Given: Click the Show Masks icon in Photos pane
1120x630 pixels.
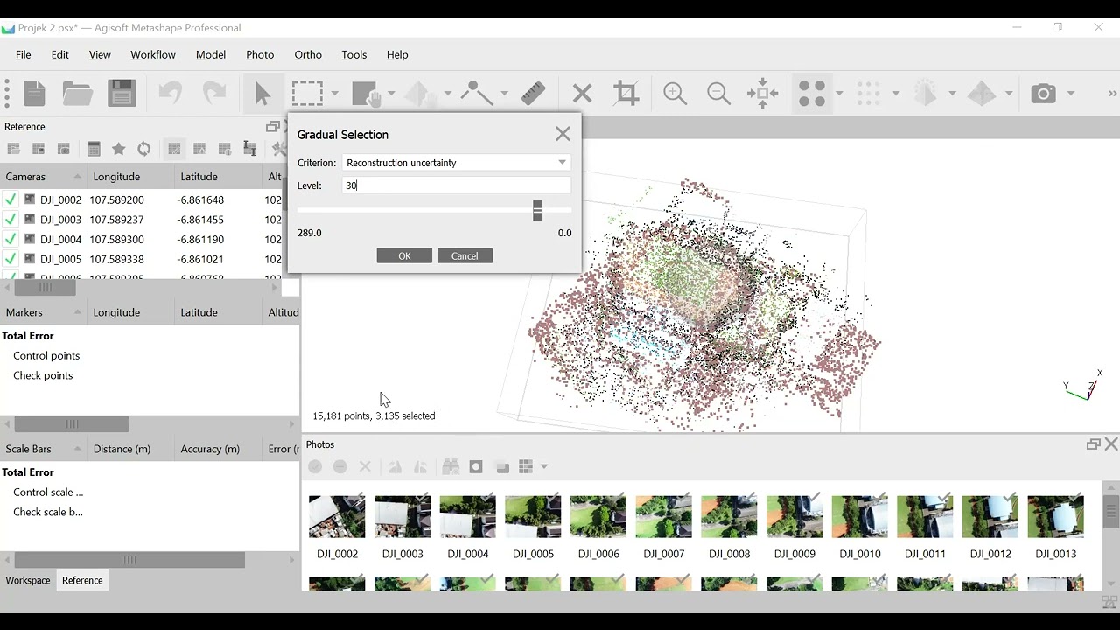Looking at the screenshot, I should (476, 467).
